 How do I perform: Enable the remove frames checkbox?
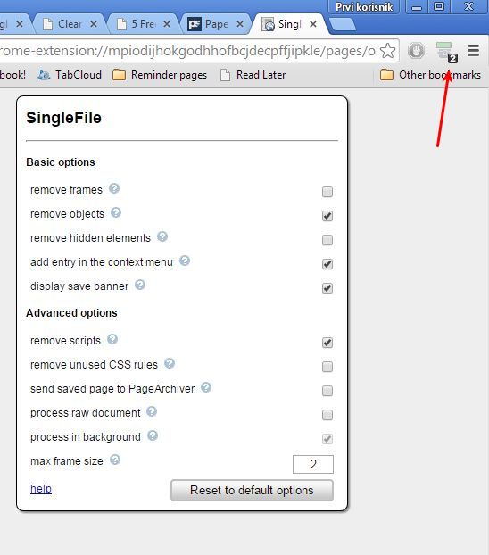[x=327, y=192]
